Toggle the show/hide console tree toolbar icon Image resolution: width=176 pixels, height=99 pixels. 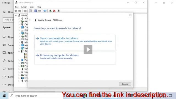25,11
